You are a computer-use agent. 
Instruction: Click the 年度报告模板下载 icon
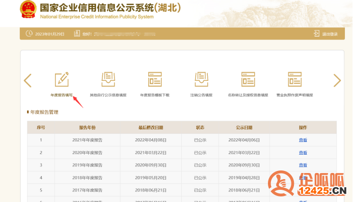click(155, 79)
